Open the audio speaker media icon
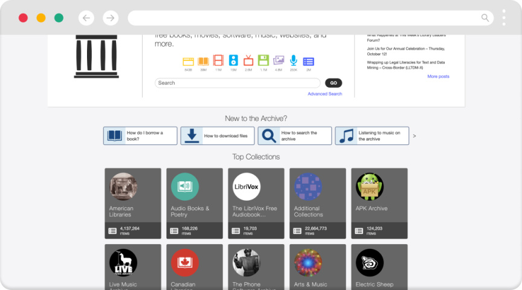Image resolution: width=522 pixels, height=290 pixels. coord(233,60)
